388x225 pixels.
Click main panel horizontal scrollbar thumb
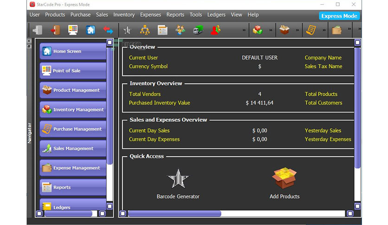coord(175,213)
